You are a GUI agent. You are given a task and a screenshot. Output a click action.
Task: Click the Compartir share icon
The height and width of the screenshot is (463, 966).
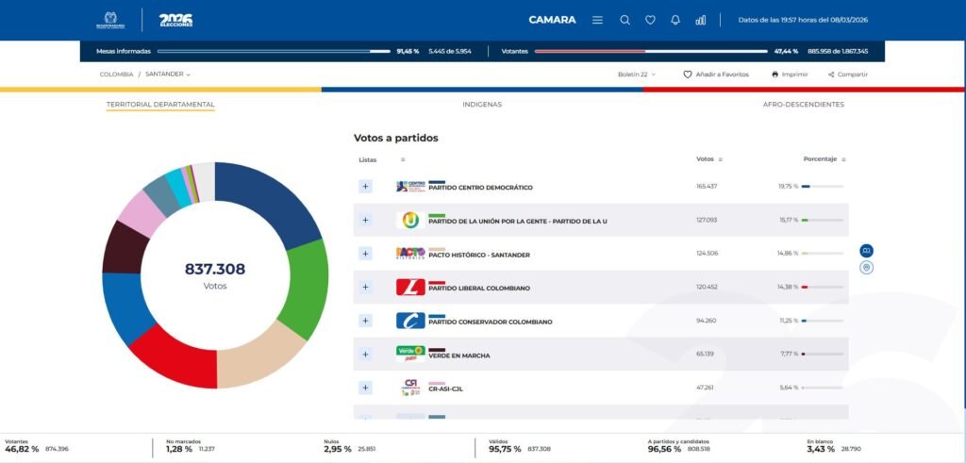coord(831,74)
